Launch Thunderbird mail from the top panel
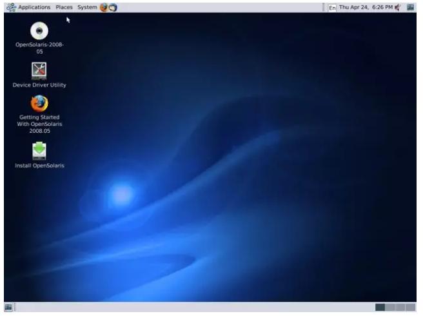Screen dimensions: 423x316 113,7
